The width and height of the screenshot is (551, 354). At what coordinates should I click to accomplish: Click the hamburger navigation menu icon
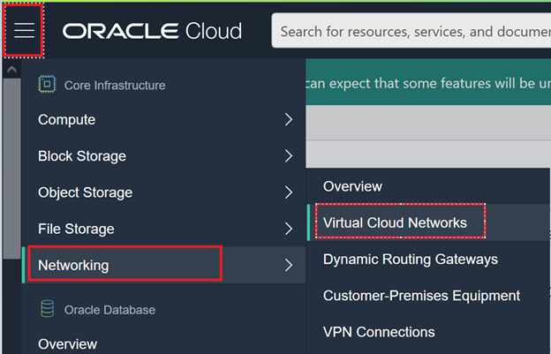click(24, 31)
